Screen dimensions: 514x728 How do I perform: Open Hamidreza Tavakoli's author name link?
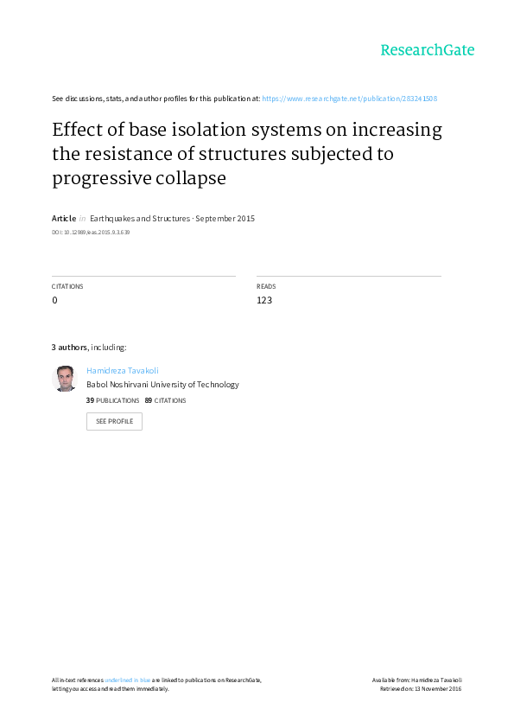[x=123, y=371]
